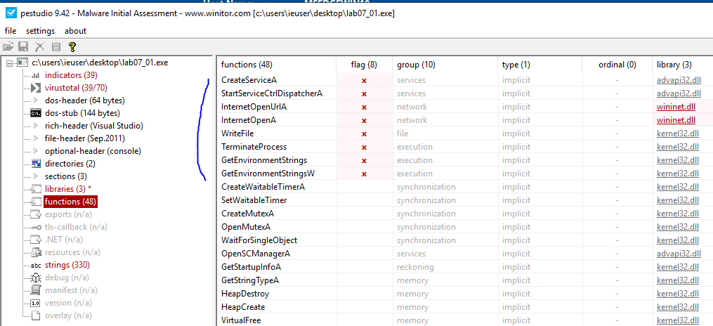Select the CreateWaitableTimerA function row
This screenshot has height=326, width=713.
tap(465, 187)
